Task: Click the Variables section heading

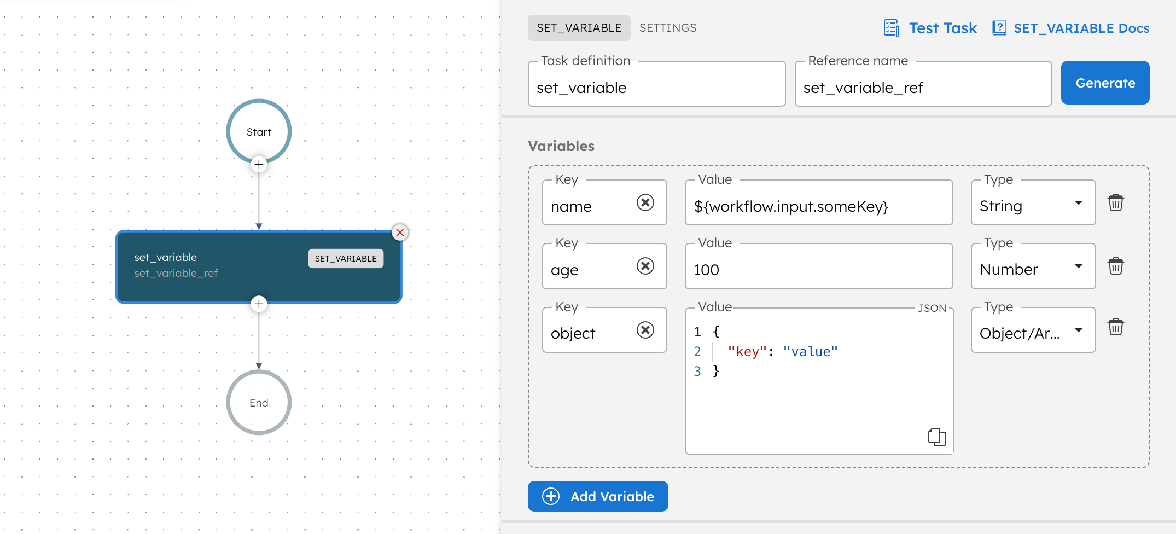Action: point(561,146)
